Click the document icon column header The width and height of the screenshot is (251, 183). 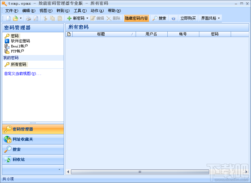(69, 34)
